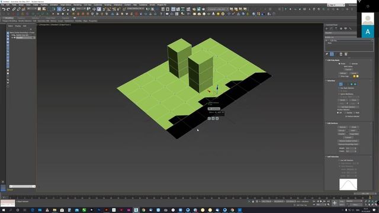Open named selection sets dropdown
The height and width of the screenshot is (213, 379).
click(x=136, y=9)
